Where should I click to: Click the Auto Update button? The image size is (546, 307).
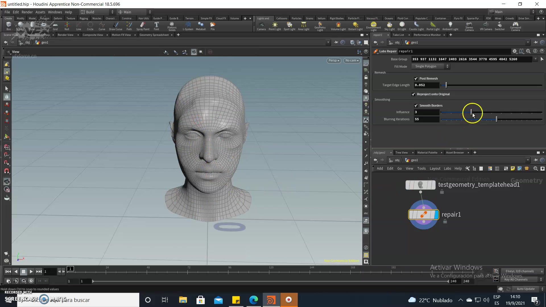[526, 289]
